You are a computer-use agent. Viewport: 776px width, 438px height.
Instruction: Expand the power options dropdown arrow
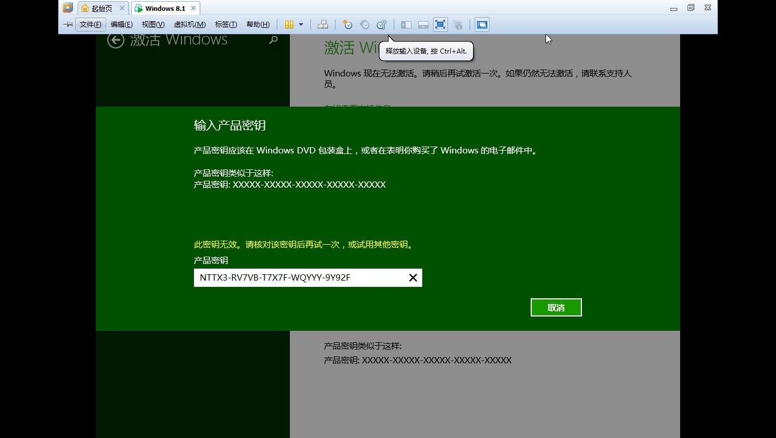(x=301, y=25)
